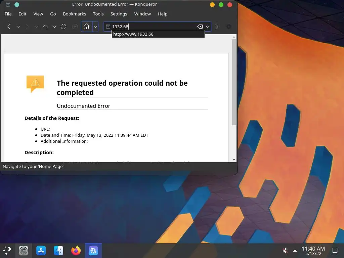Open the Up history dropdown arrow
344x258 pixels.
pos(54,27)
